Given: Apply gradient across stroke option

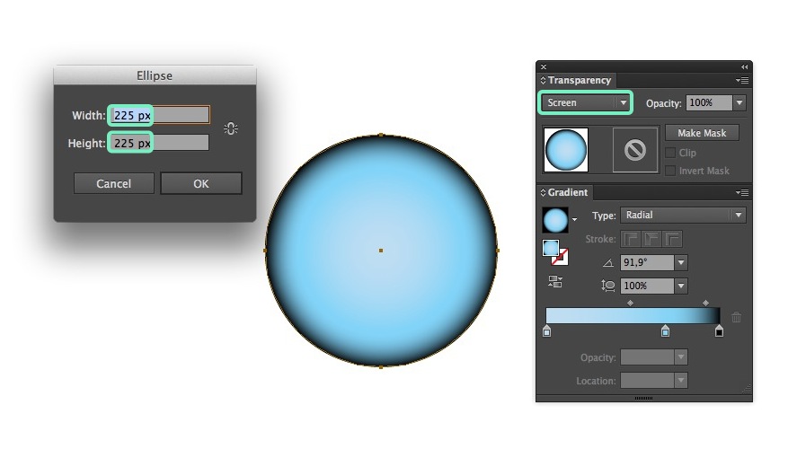Looking at the screenshot, I should tap(672, 239).
